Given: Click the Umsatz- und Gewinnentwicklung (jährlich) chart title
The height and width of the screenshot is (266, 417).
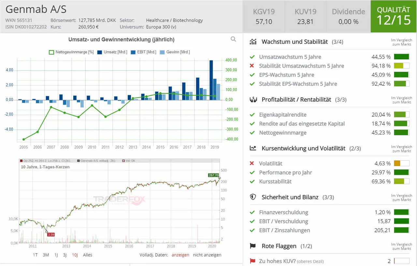Looking at the screenshot, I should click(121, 40).
